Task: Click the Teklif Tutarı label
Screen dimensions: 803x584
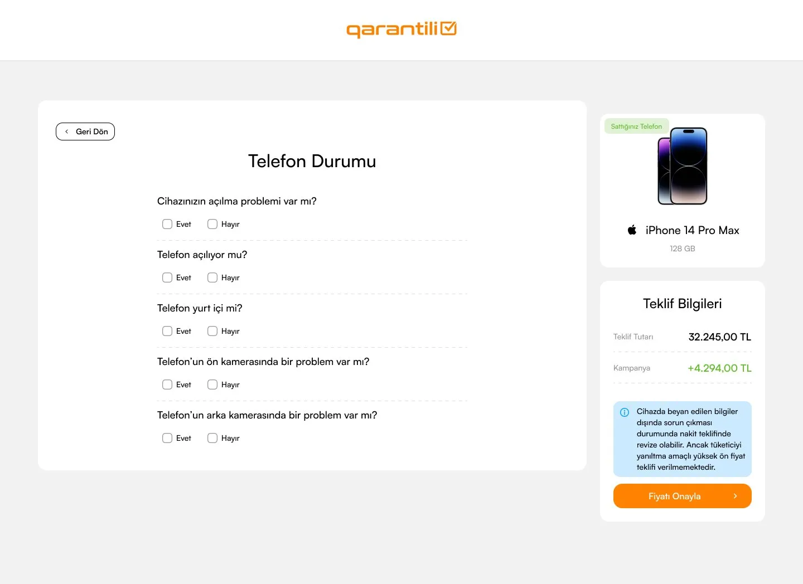Action: pos(633,337)
